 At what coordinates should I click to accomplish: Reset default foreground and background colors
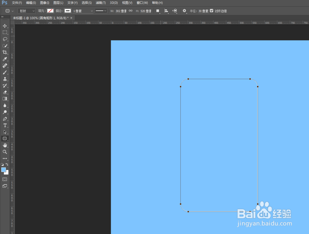(2, 164)
